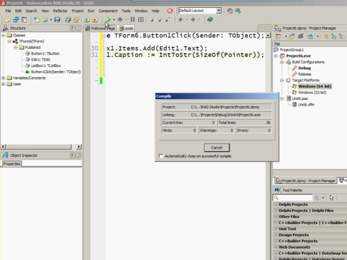347x260 pixels.
Task: Select the Release build configuration
Action: click(304, 74)
